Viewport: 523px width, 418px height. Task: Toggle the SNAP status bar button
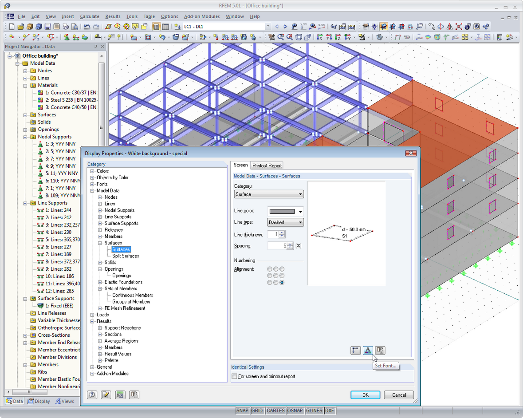(242, 410)
